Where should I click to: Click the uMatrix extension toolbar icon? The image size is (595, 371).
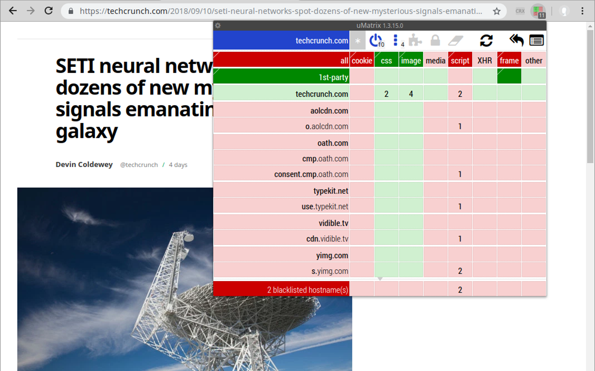pyautogui.click(x=538, y=11)
